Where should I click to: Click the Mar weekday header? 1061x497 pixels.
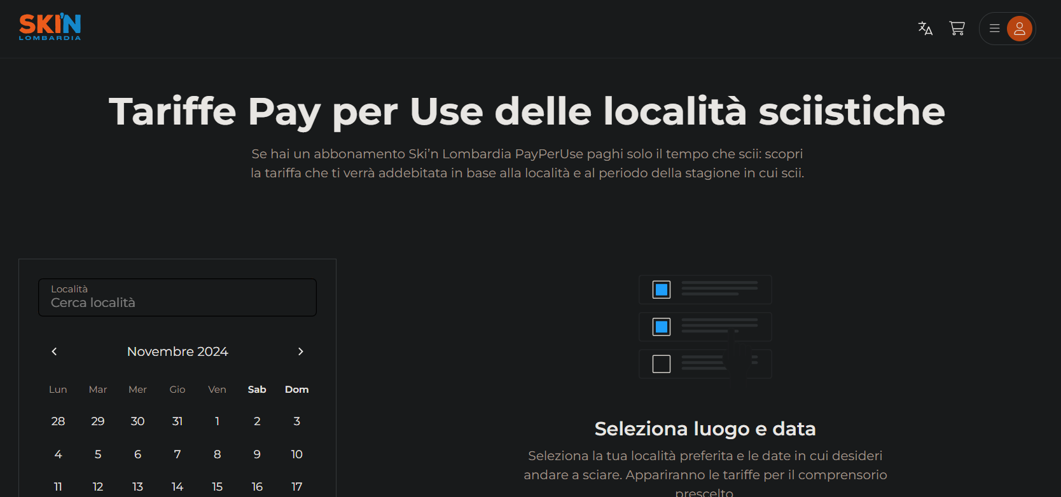coord(98,390)
